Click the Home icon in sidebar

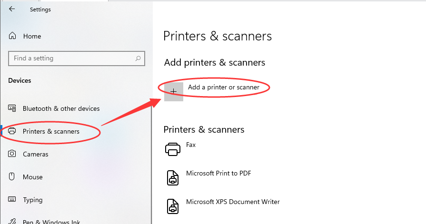pyautogui.click(x=12, y=36)
